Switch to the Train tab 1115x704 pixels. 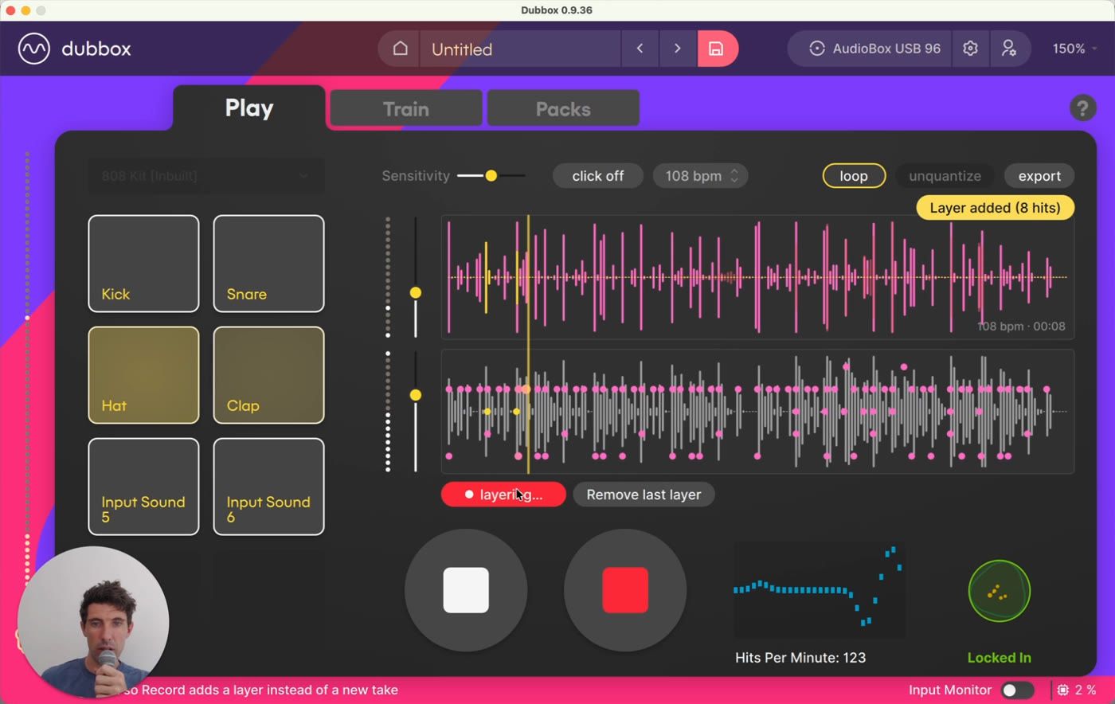[406, 108]
